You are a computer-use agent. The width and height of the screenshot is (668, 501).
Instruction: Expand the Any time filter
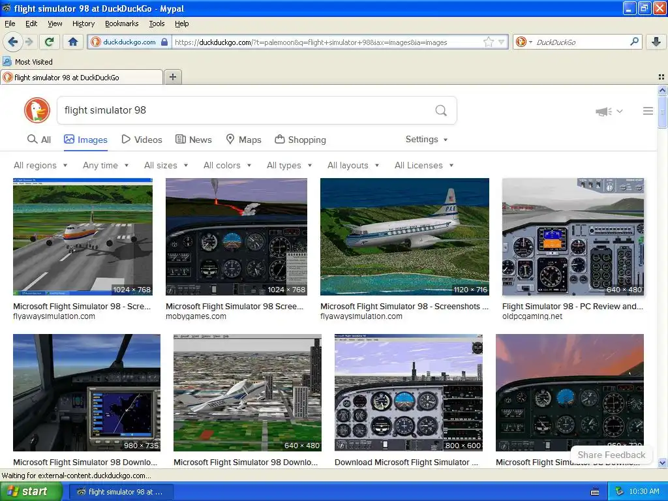pyautogui.click(x=106, y=165)
